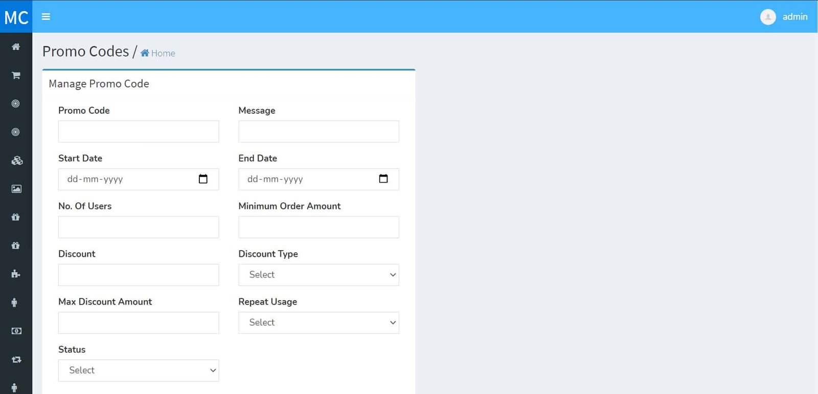Viewport: 818px width, 394px height.
Task: Click the admin user avatar
Action: point(767,17)
